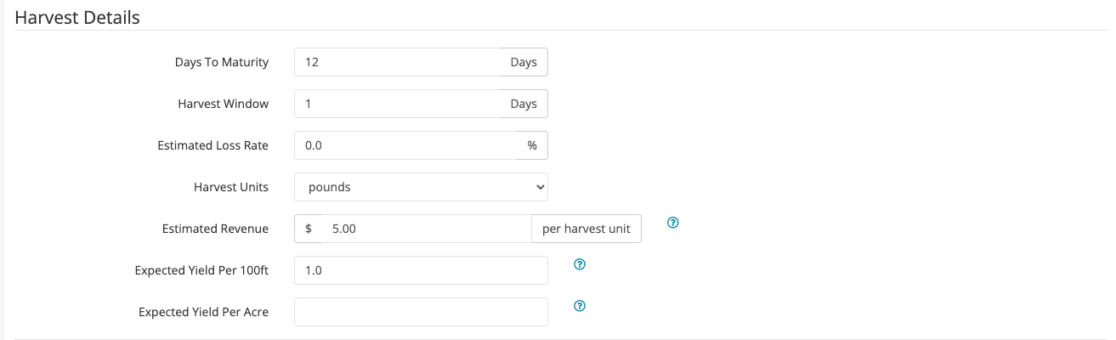
Task: Show help for Expected Yield Per Acre
Action: coord(580,306)
